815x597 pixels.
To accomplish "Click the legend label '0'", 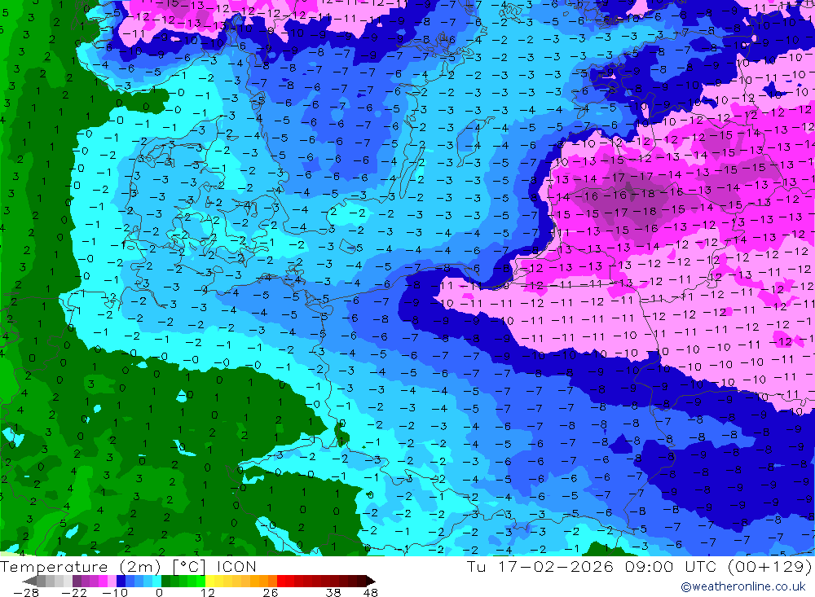I will (x=159, y=593).
